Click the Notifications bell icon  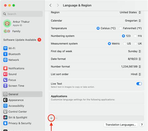[5, 68]
